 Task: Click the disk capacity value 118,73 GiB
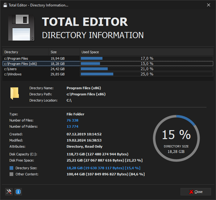click(98, 154)
